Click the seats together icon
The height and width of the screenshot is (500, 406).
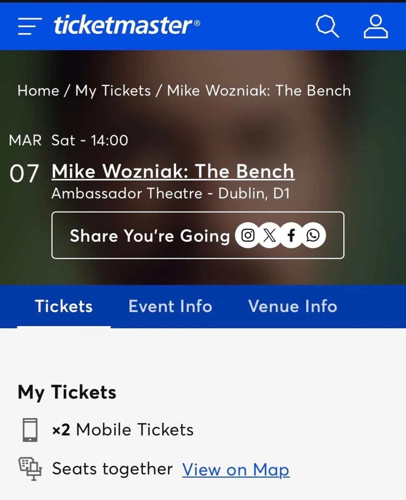pos(30,468)
